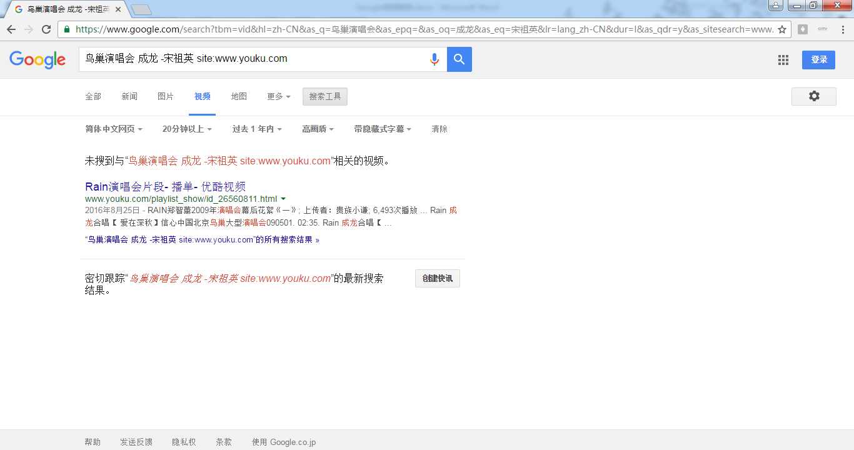Click the download extension icon in toolbar

click(x=803, y=29)
